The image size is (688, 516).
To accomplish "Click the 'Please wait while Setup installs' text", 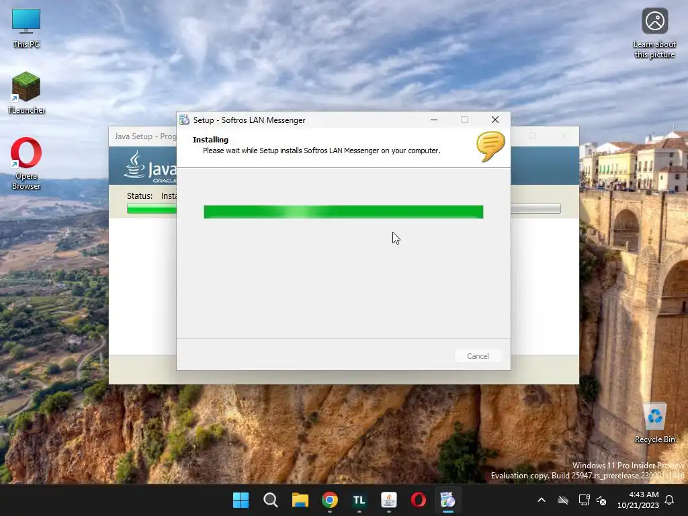I will [322, 150].
